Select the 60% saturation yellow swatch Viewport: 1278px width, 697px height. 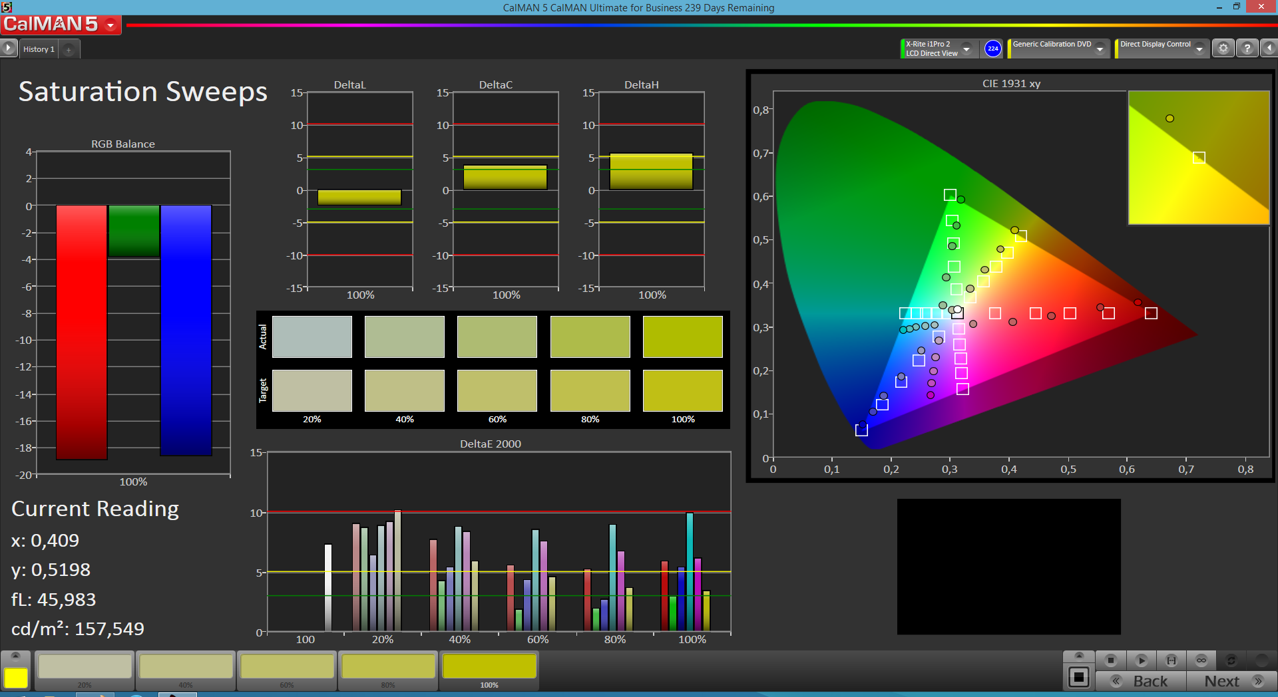coord(287,670)
